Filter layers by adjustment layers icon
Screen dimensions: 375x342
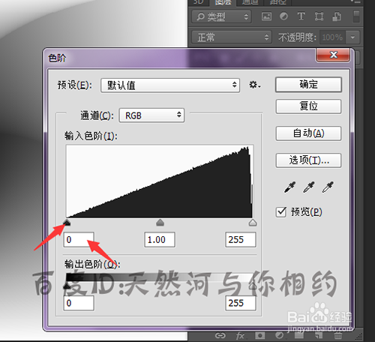283,16
